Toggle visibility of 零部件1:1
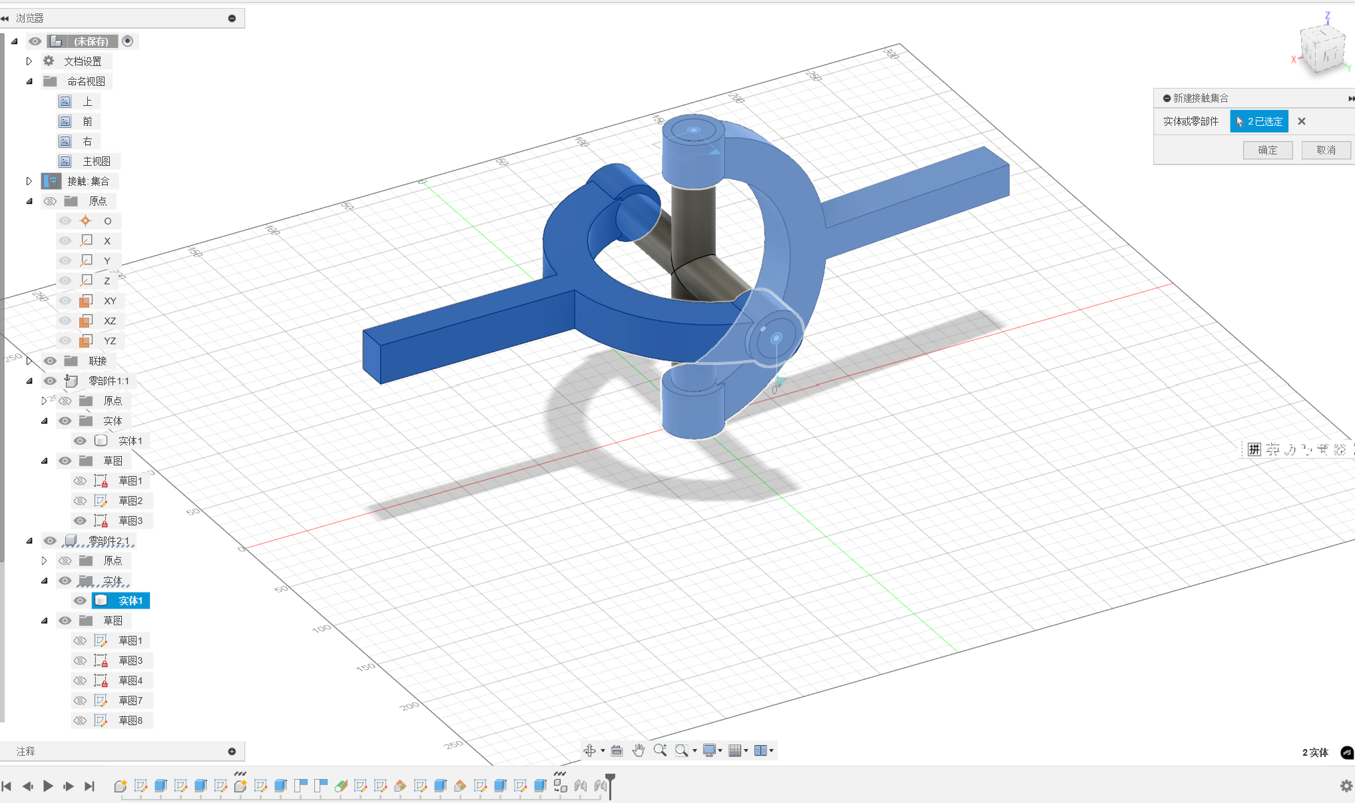This screenshot has width=1355, height=803. click(50, 381)
